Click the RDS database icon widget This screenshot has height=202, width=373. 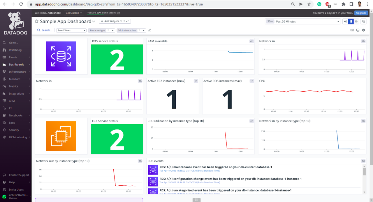pos(61,56)
